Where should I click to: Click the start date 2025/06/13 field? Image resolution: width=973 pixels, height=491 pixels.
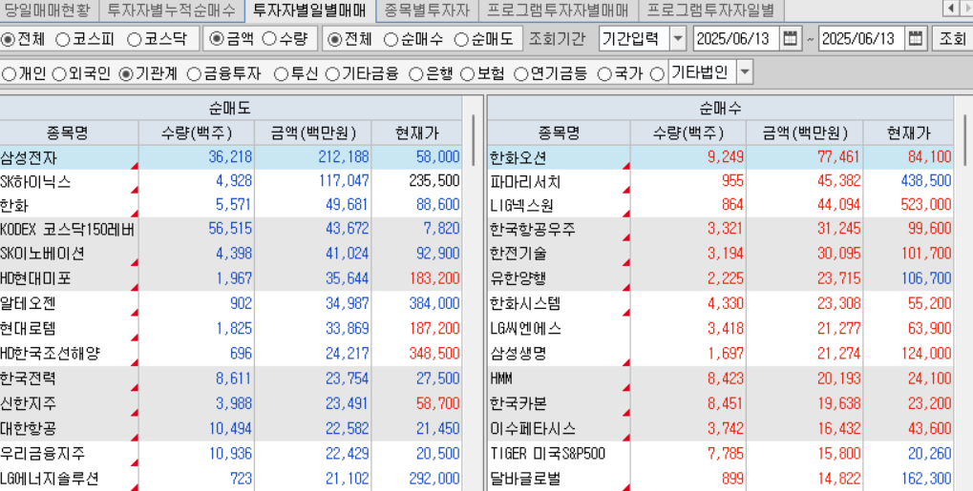tap(736, 38)
